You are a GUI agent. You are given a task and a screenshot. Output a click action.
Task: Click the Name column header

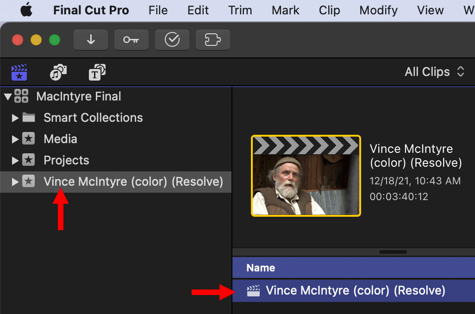pos(261,268)
